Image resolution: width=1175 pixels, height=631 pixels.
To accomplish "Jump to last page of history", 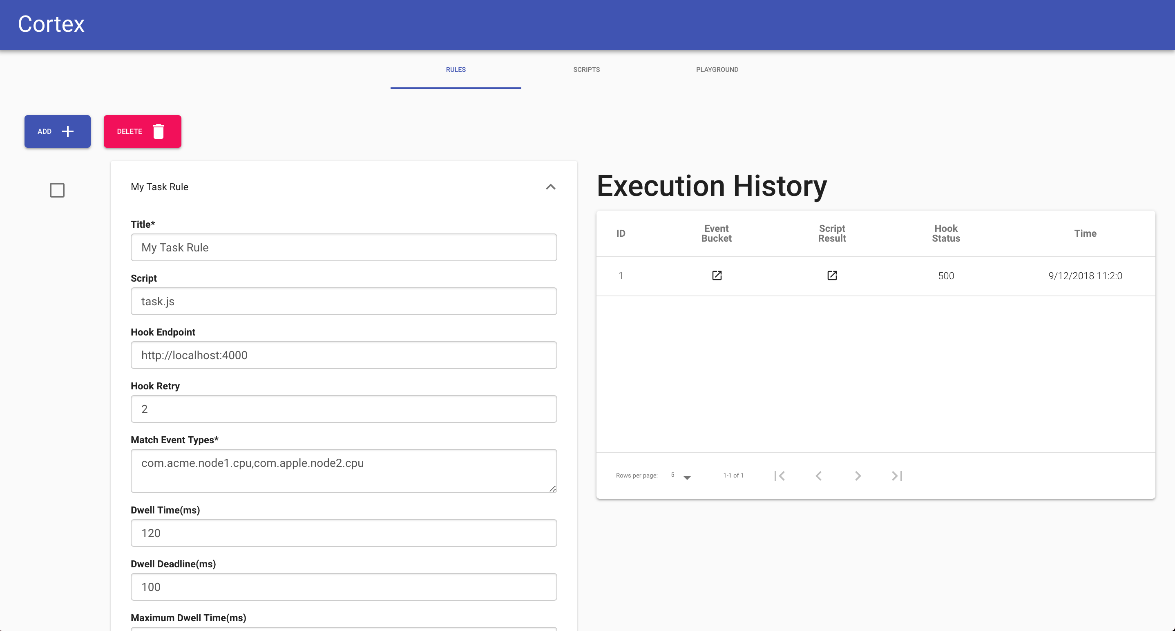I will point(897,475).
